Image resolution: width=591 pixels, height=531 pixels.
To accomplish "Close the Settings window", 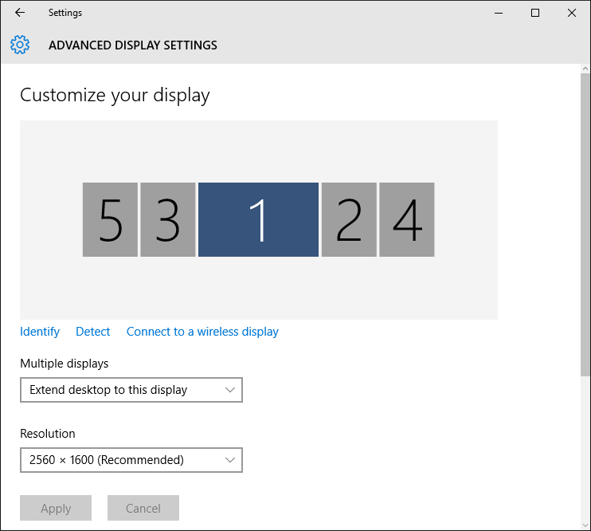I will click(571, 13).
